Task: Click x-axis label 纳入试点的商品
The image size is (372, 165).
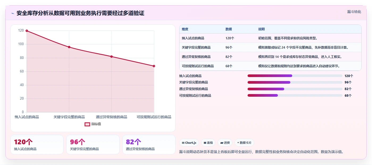Action: pyautogui.click(x=27, y=117)
